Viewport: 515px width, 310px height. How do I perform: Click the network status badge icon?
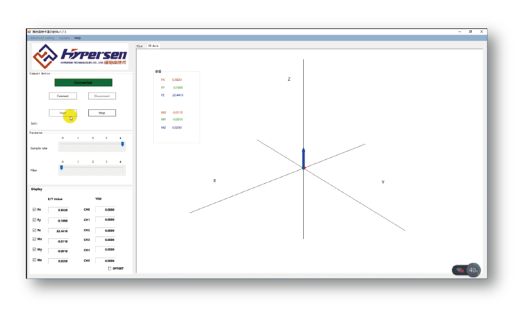[461, 270]
